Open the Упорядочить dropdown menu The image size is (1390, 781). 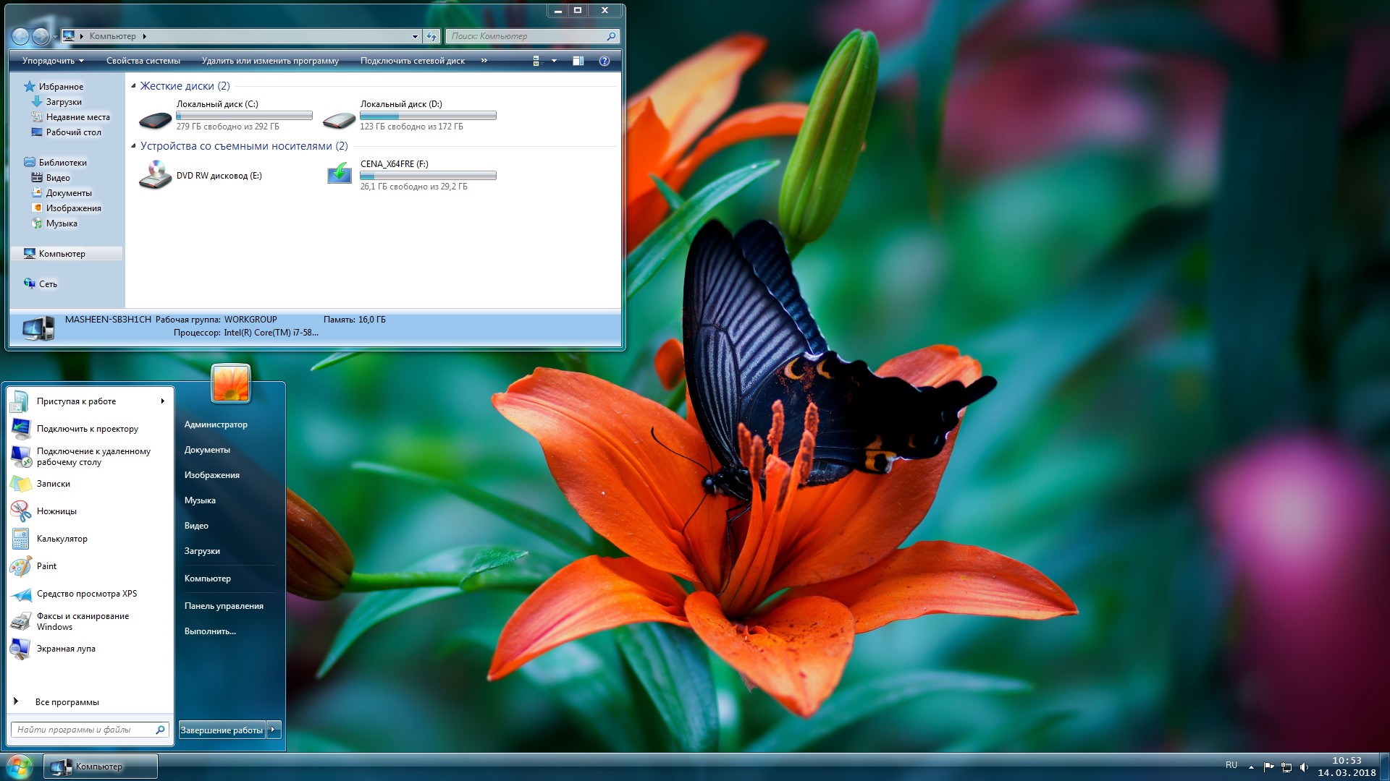pos(53,61)
